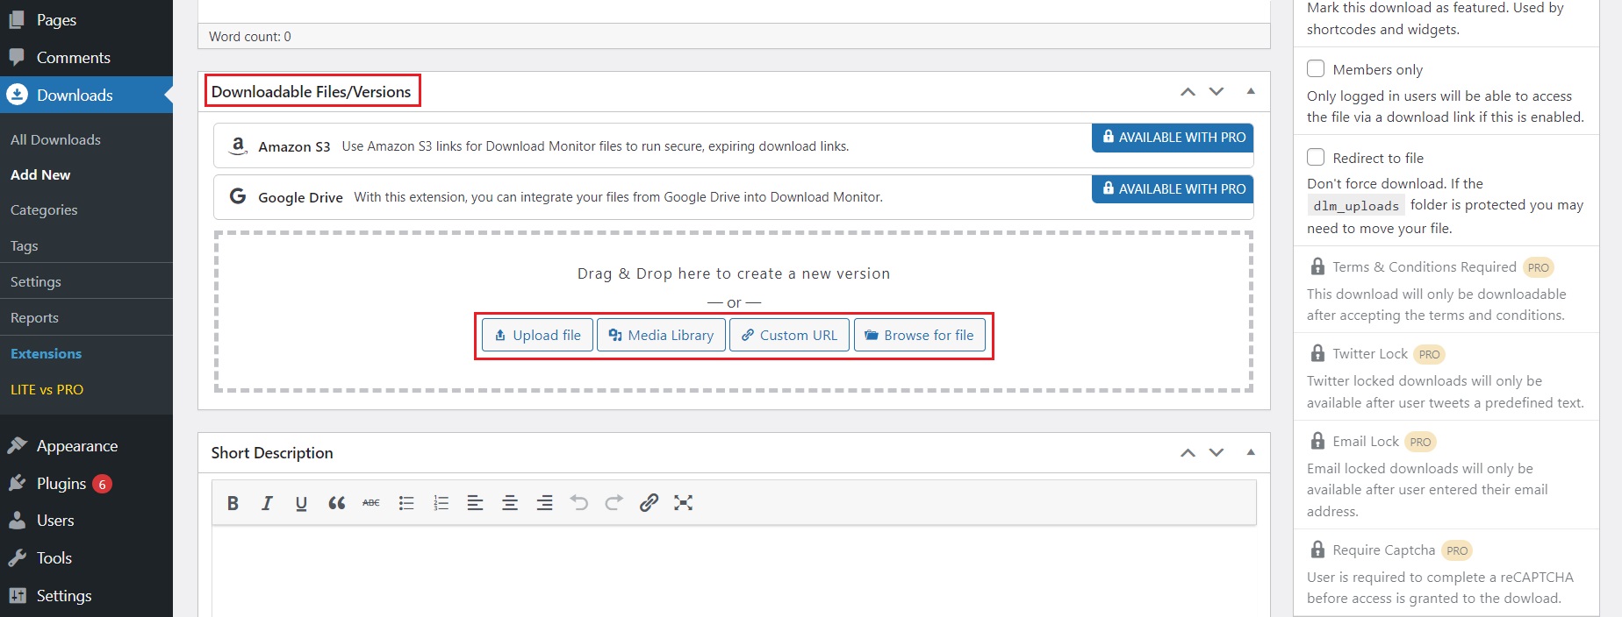Open the Media Library button
This screenshot has height=617, width=1622.
[662, 335]
